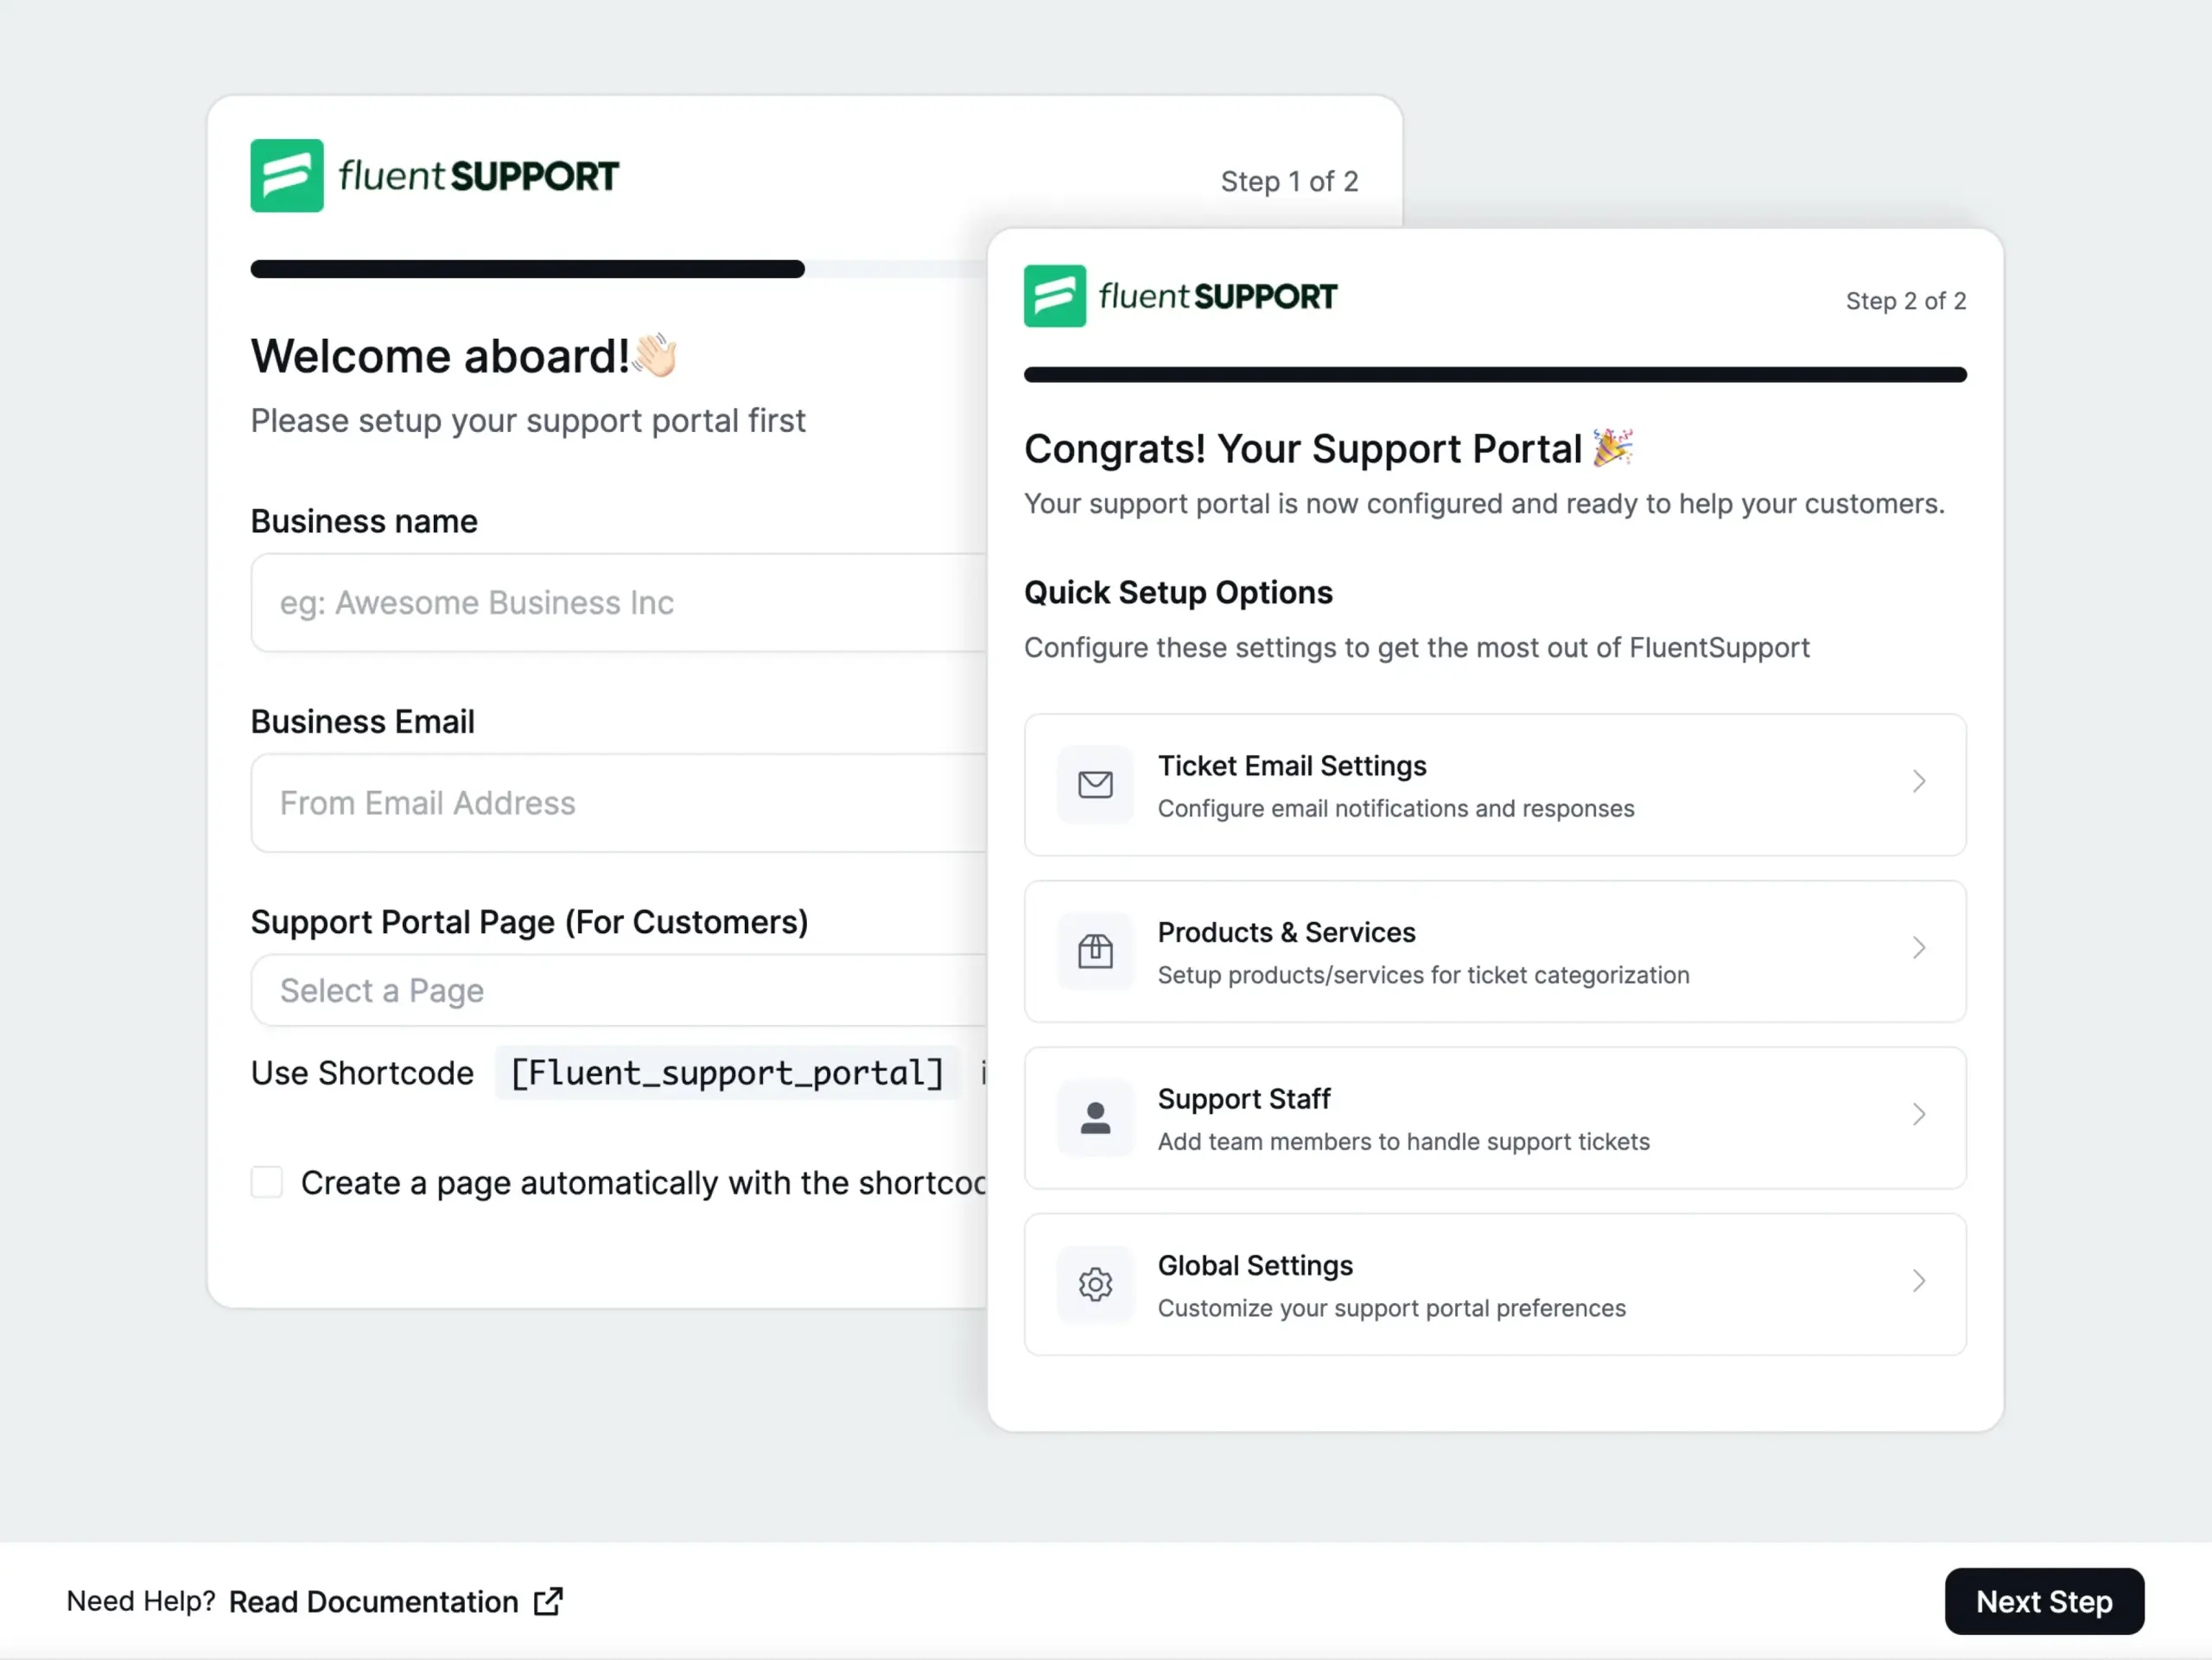Click 'Setup products/services for ticket categorization' text
The image size is (2212, 1660).
coord(1424,975)
